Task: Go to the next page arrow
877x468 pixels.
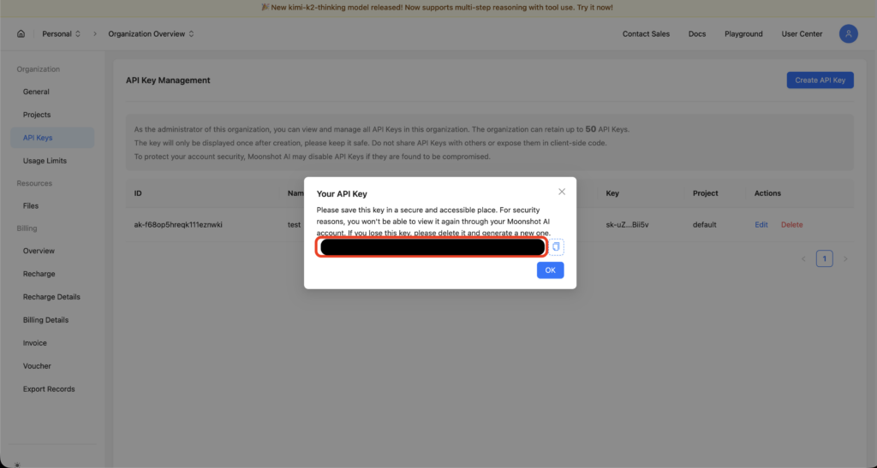Action: [845, 258]
